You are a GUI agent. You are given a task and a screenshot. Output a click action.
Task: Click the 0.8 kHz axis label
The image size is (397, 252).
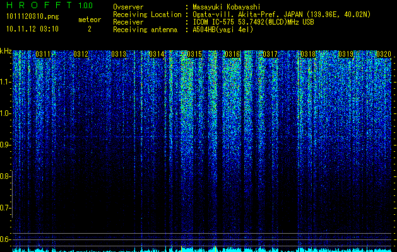pyautogui.click(x=5, y=176)
